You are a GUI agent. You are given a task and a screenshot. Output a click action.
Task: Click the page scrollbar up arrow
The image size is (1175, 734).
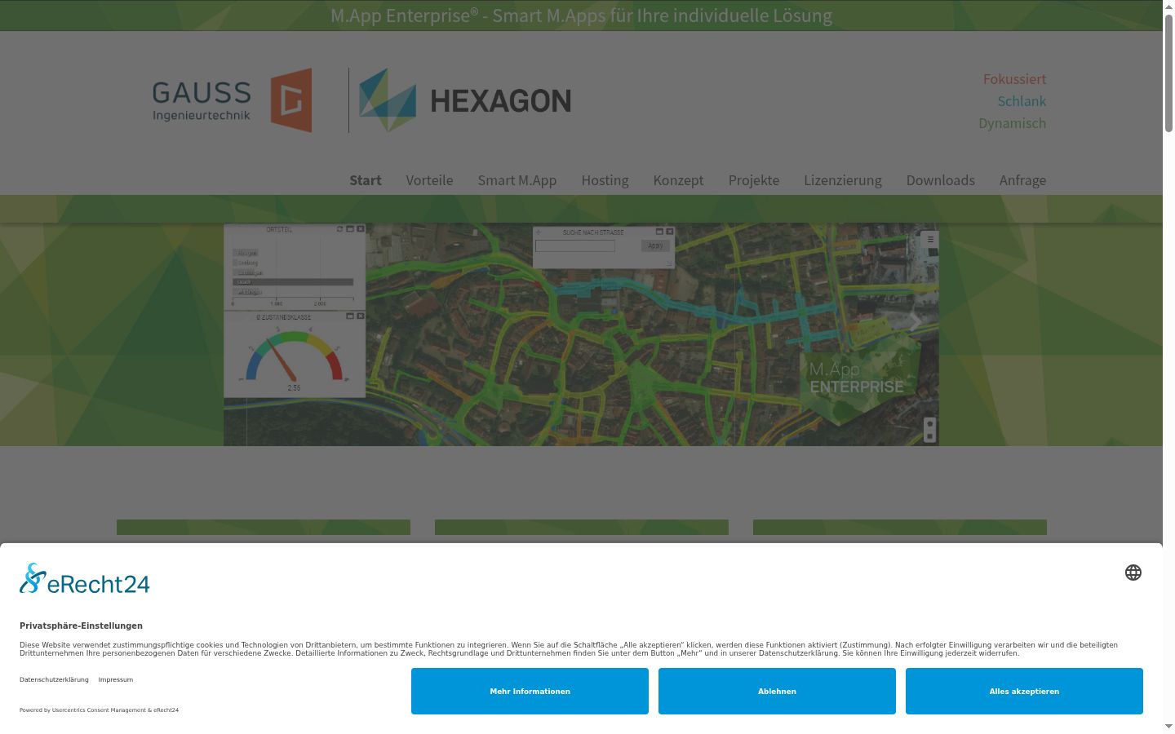click(x=1168, y=6)
